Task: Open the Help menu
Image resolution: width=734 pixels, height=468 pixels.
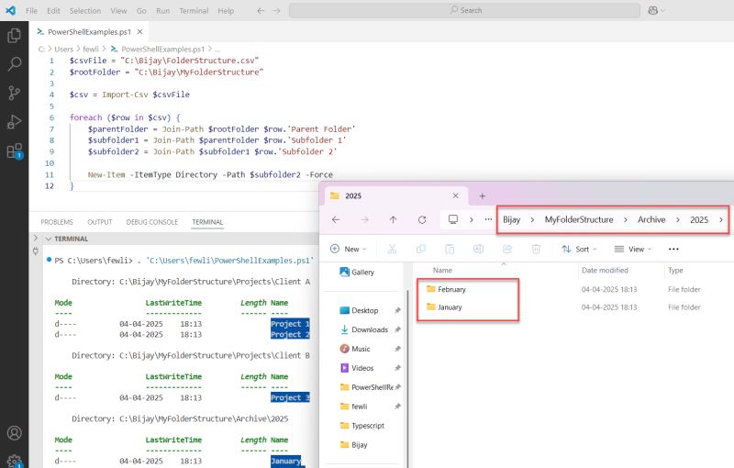Action: click(226, 10)
